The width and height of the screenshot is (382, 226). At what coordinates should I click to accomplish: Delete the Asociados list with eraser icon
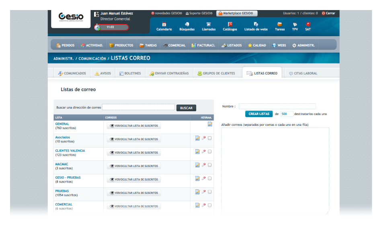(x=204, y=138)
